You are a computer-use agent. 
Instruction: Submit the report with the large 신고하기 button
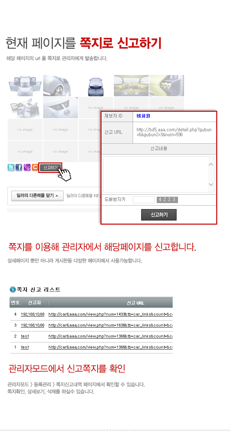(x=159, y=215)
